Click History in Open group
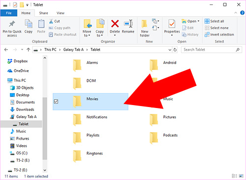 pyautogui.click(x=190, y=35)
